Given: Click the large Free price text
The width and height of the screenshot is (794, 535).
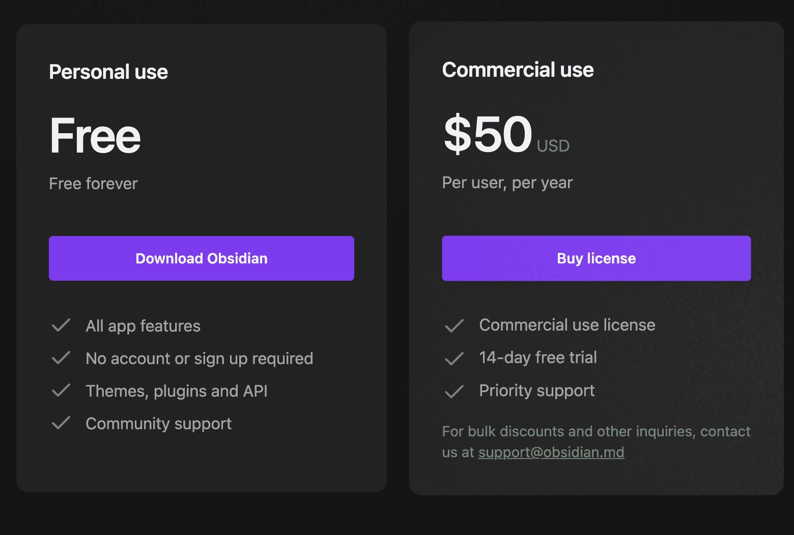Looking at the screenshot, I should click(x=95, y=136).
